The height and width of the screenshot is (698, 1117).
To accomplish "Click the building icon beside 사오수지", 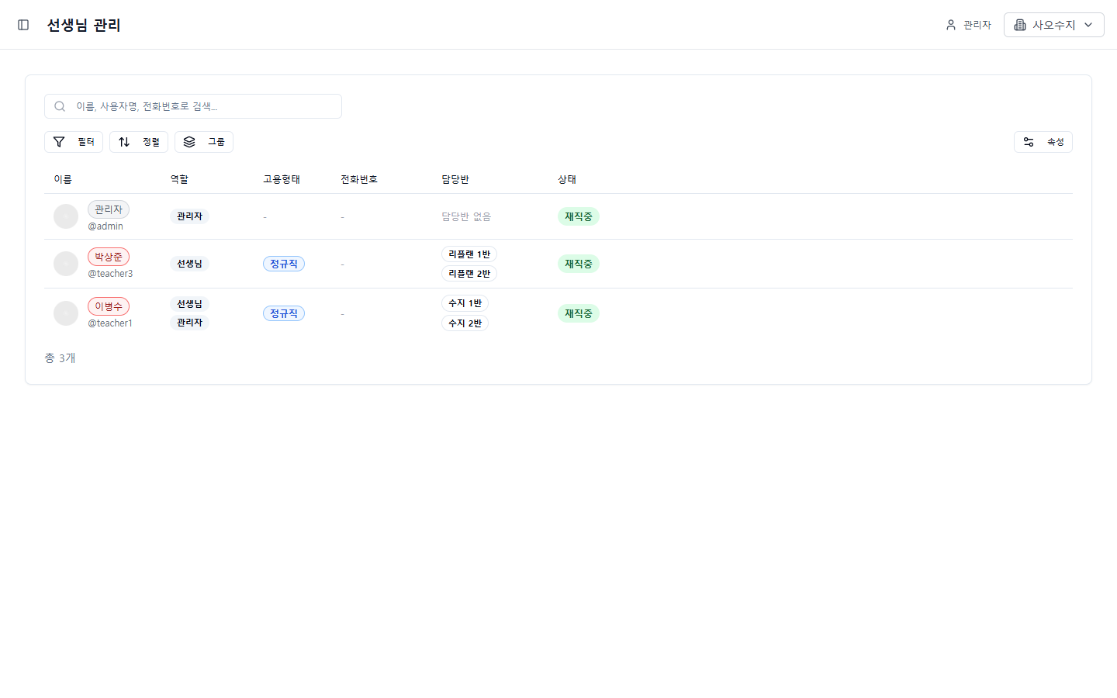I will (x=1020, y=25).
